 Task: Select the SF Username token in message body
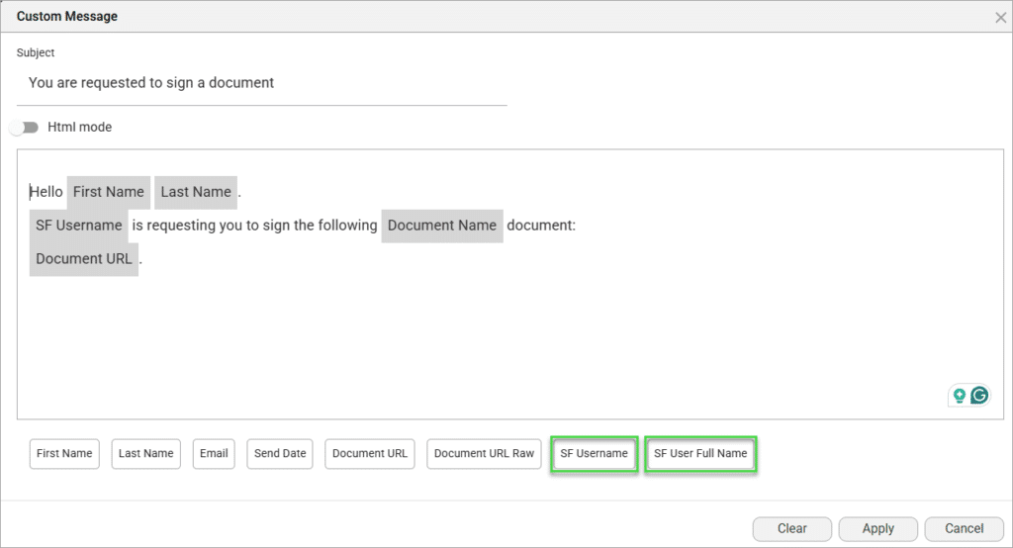coord(79,226)
